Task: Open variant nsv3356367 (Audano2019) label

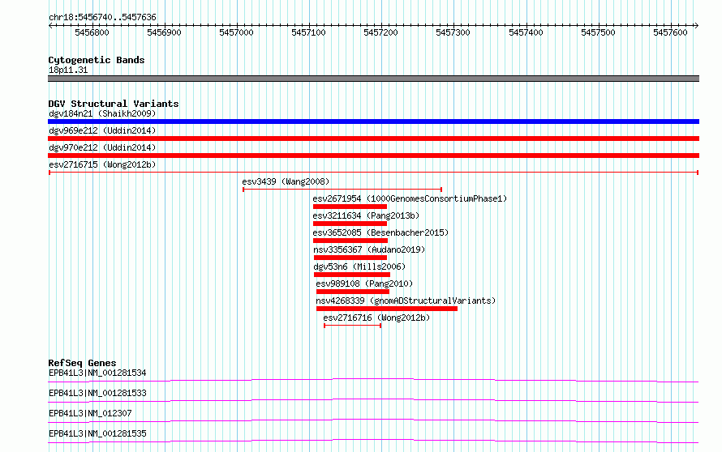Action: coord(369,249)
